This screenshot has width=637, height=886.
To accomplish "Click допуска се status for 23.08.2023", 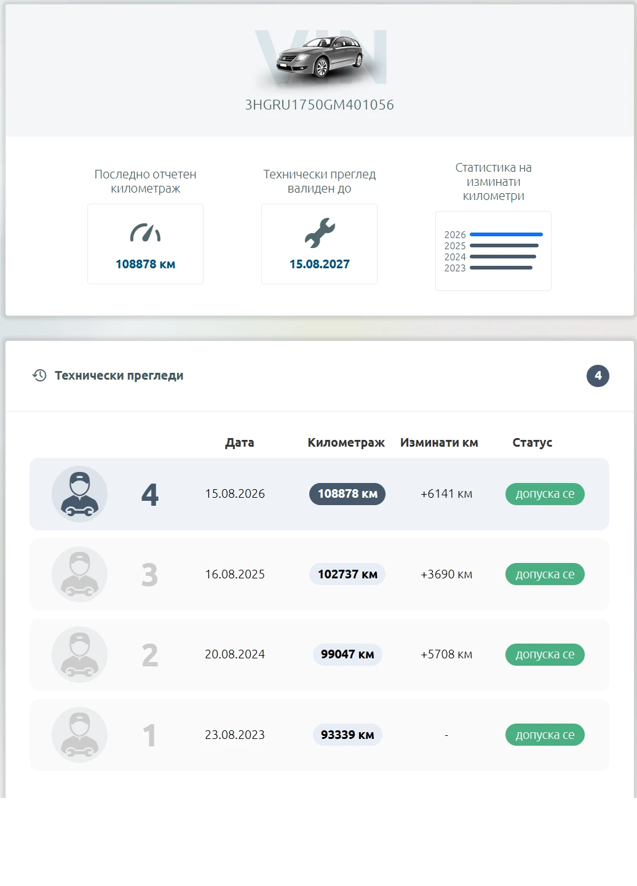I will click(x=545, y=735).
